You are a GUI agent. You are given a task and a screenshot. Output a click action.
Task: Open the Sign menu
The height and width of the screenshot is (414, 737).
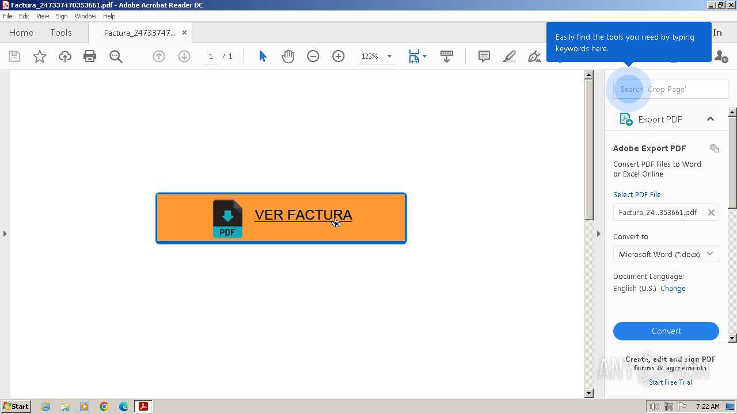62,16
